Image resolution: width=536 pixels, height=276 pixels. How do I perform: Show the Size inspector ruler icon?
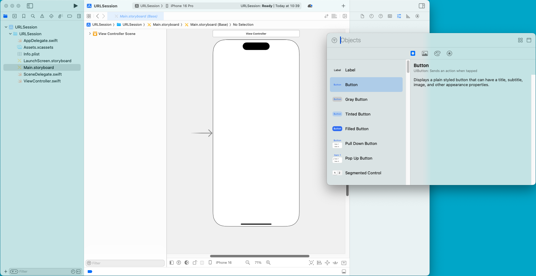tap(408, 16)
